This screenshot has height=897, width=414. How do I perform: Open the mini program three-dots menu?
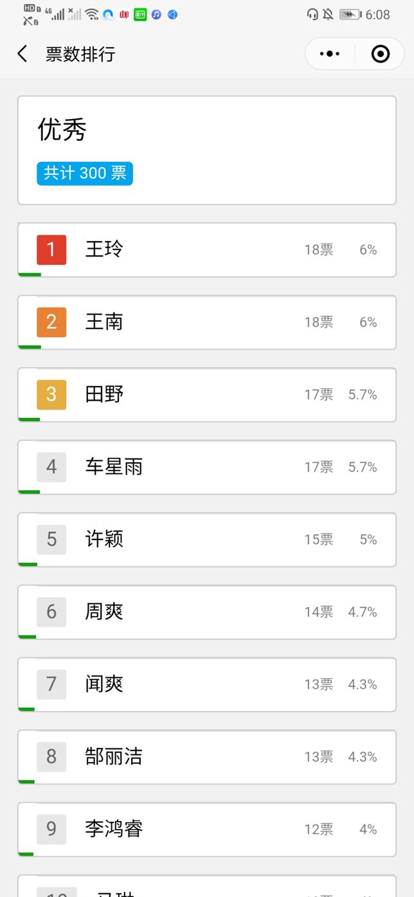click(x=330, y=54)
